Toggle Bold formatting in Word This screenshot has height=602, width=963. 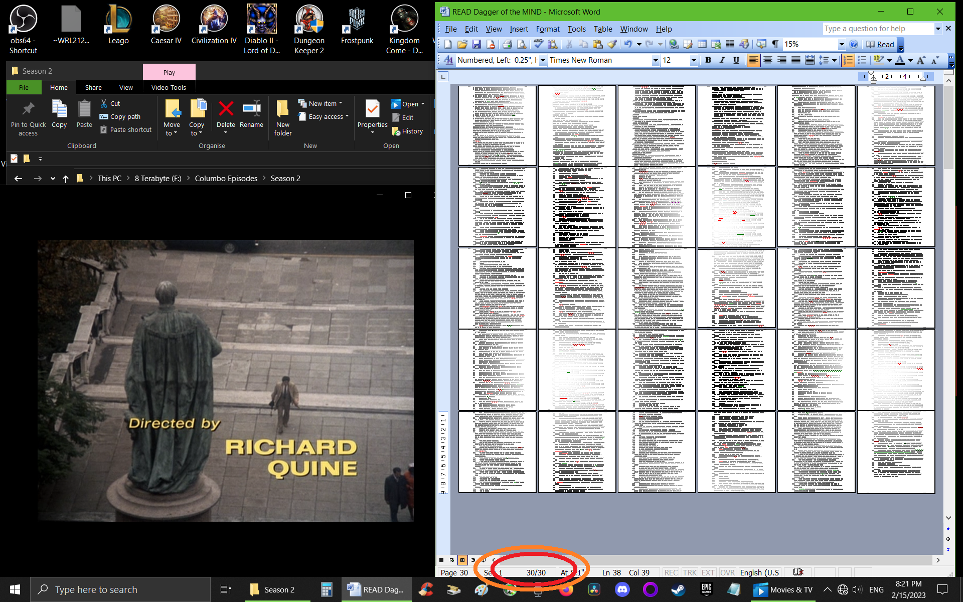[x=708, y=60]
